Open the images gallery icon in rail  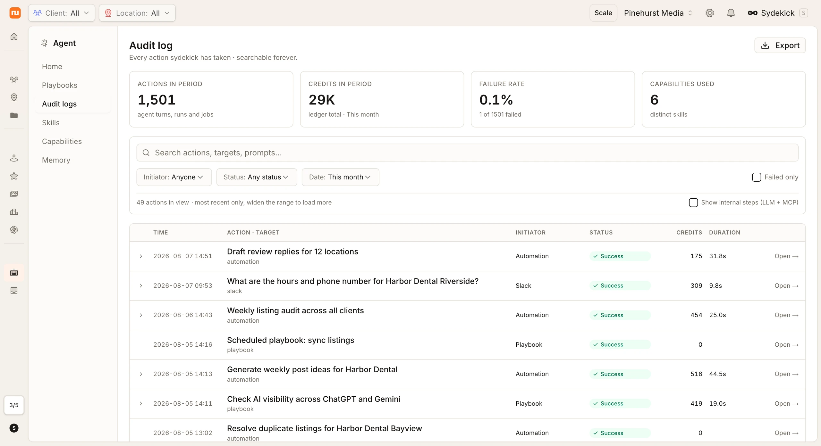[x=14, y=194]
